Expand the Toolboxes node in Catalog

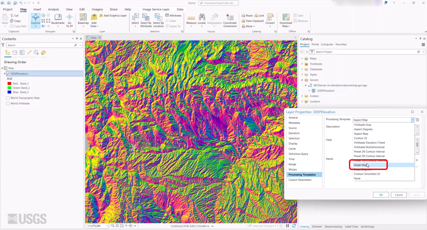[x=302, y=64]
